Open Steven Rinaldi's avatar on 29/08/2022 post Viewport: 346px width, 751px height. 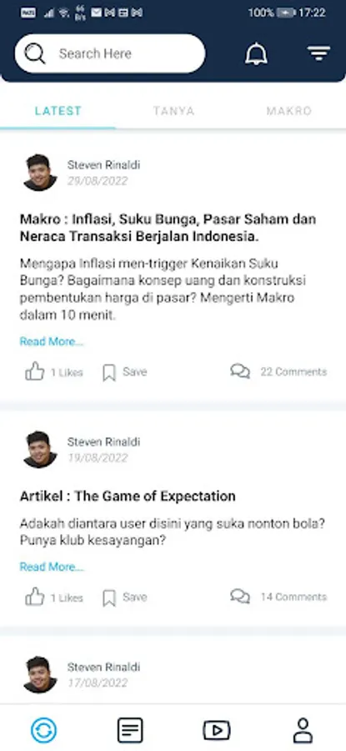[x=40, y=173]
